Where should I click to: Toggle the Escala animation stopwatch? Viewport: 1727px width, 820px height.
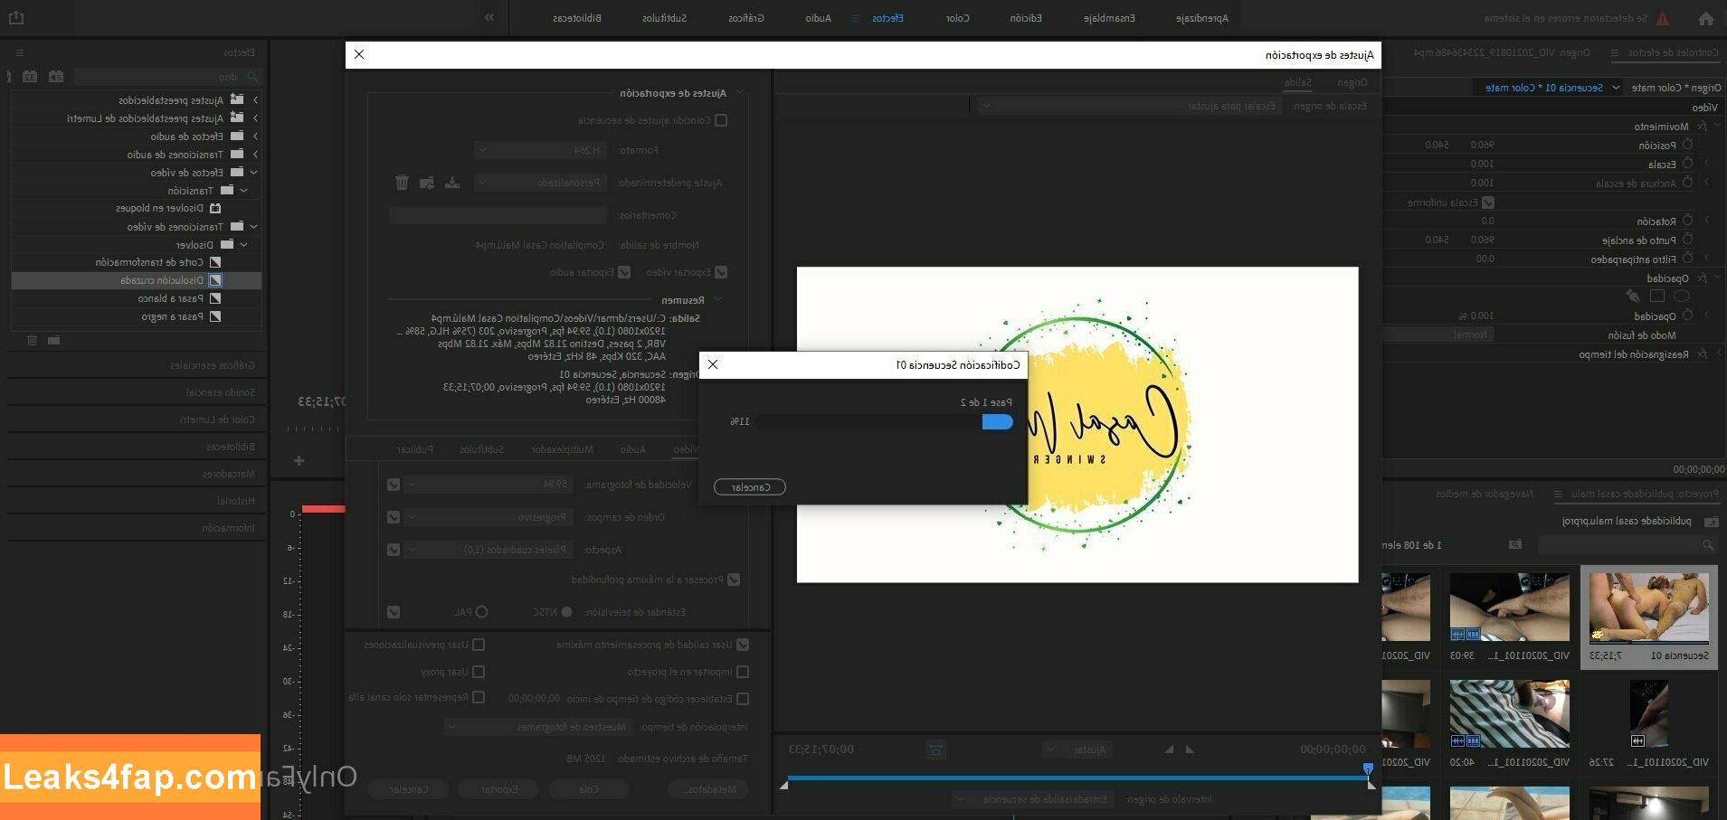tap(1687, 164)
